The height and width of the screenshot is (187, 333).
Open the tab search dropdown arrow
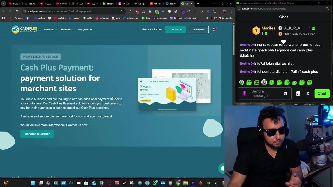[3, 4]
